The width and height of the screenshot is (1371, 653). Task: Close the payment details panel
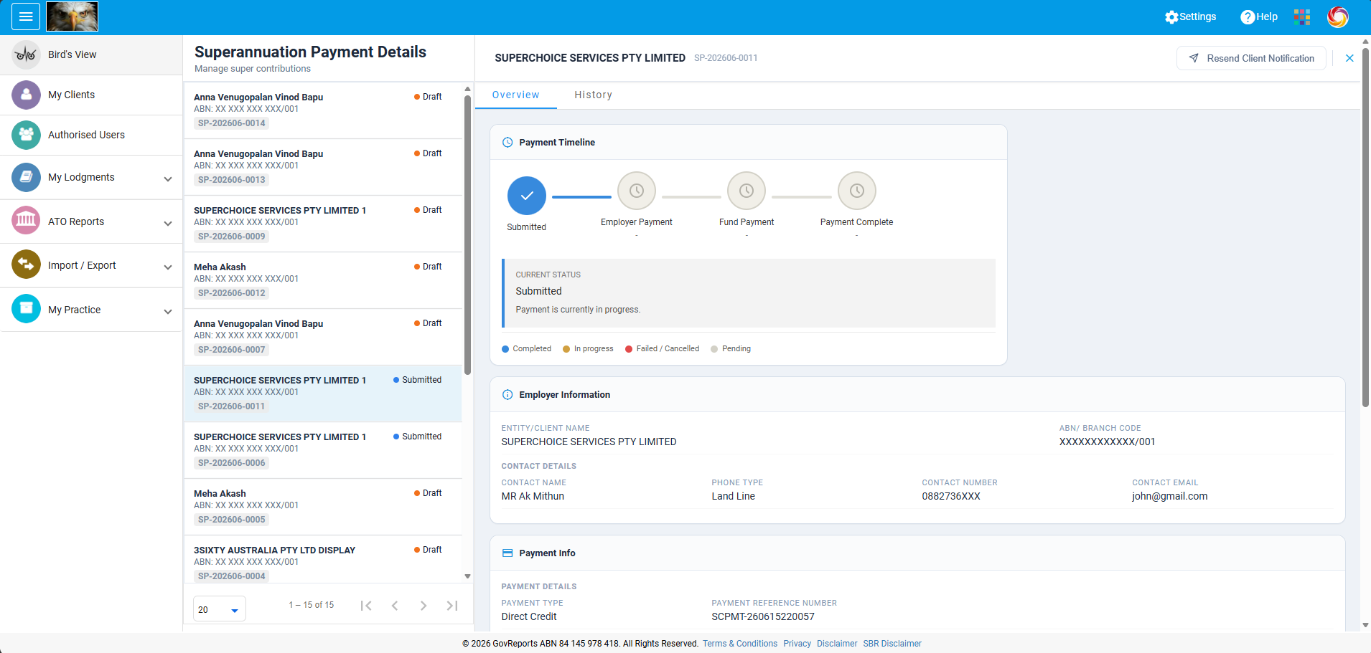pos(1349,58)
